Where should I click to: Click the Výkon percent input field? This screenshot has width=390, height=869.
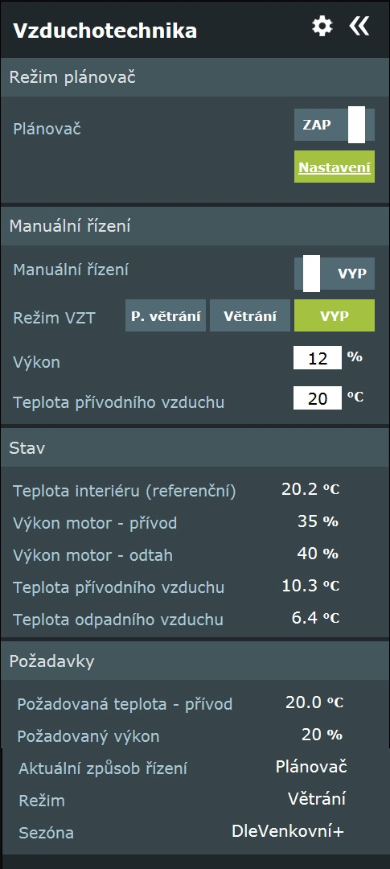coord(318,358)
